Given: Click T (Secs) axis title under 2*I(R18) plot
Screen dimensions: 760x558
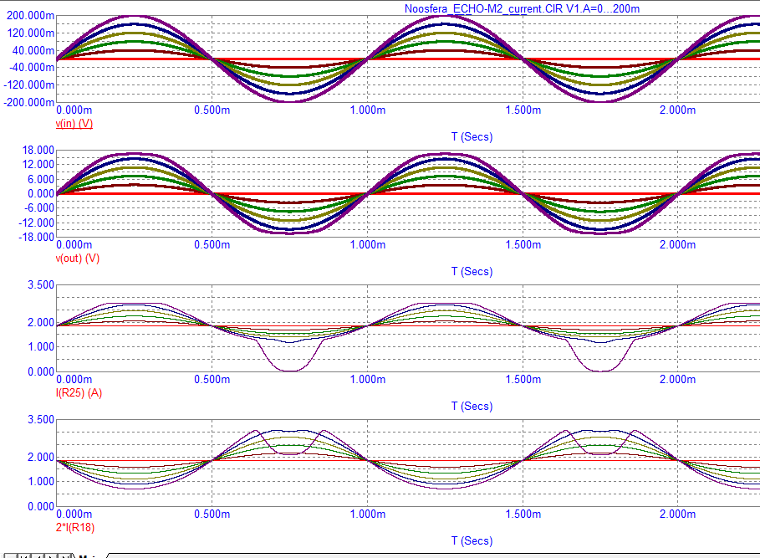Looking at the screenshot, I should coord(472,541).
